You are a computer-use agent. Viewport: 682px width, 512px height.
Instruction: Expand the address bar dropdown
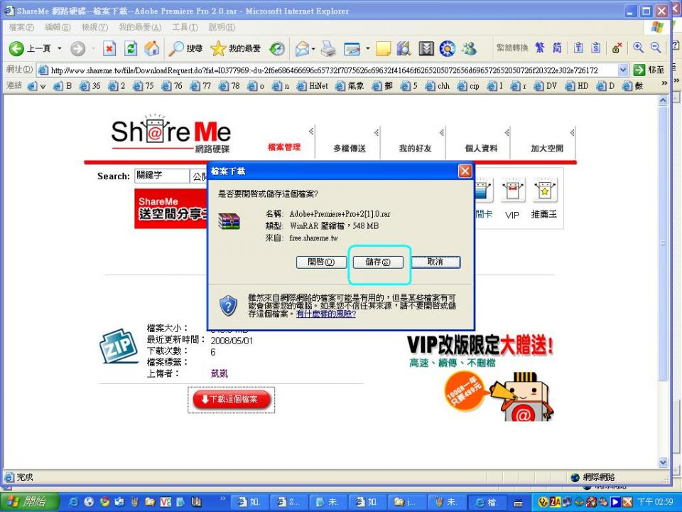point(623,70)
